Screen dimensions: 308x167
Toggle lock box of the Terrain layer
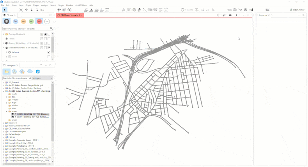[x=45, y=39]
